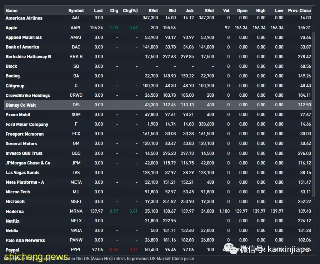The width and height of the screenshot is (320, 264).
Task: Click Apple's last price in Last column
Action: (x=96, y=27)
